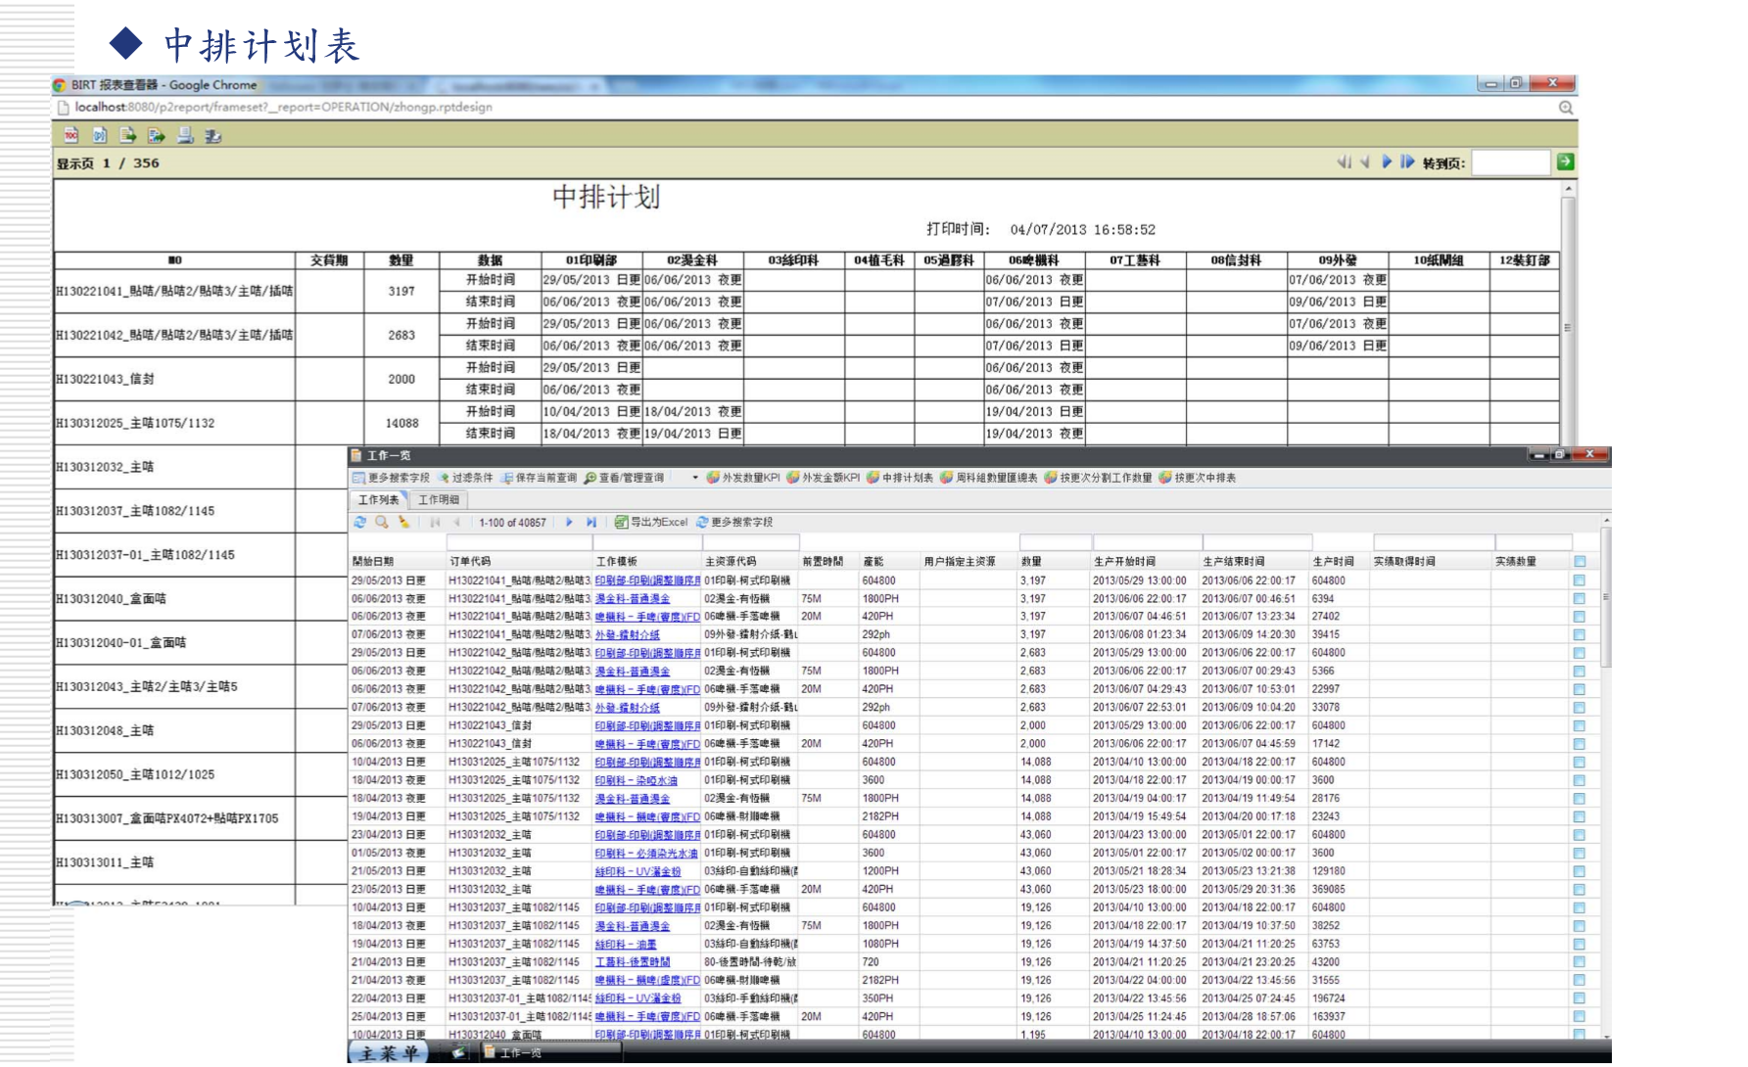
Task: Tick the checkbox on the second work row
Action: coord(1580,599)
